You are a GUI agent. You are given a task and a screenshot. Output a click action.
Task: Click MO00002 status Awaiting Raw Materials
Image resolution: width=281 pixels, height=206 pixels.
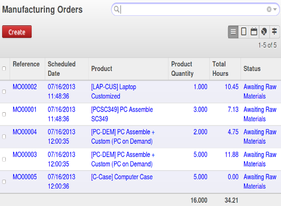pyautogui.click(x=260, y=92)
